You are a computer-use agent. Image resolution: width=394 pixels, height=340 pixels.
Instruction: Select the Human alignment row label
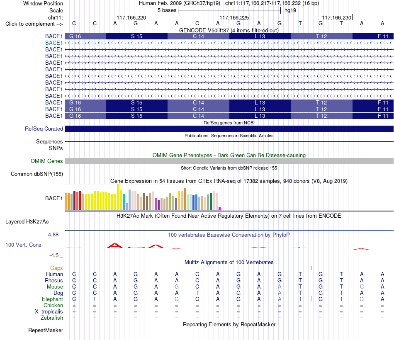(x=54, y=274)
